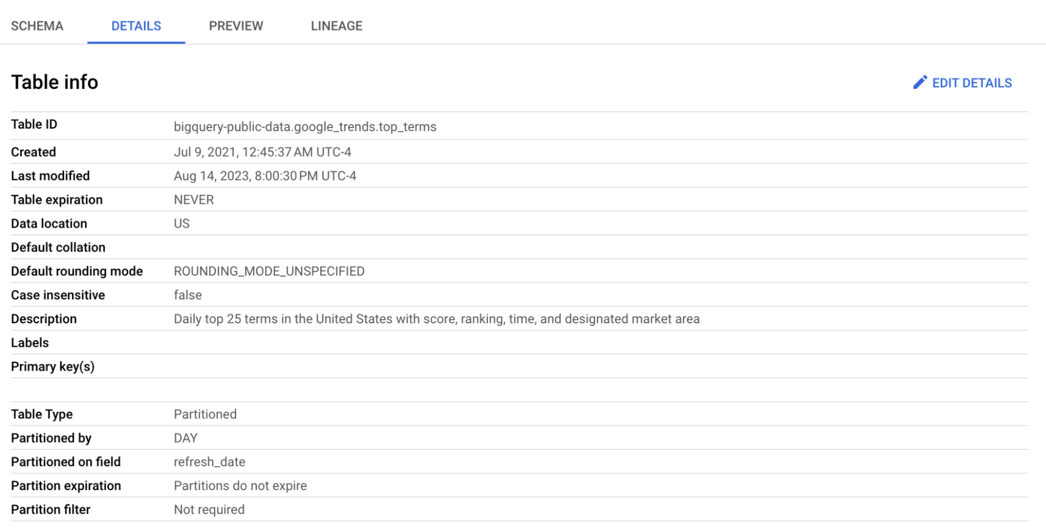
Task: Select the DETAILS tab
Action: (136, 26)
